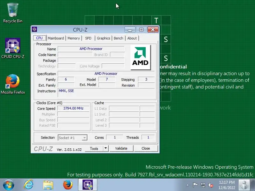
Task: Open Mozilla Firefox desktop shortcut
Action: [x=13, y=84]
